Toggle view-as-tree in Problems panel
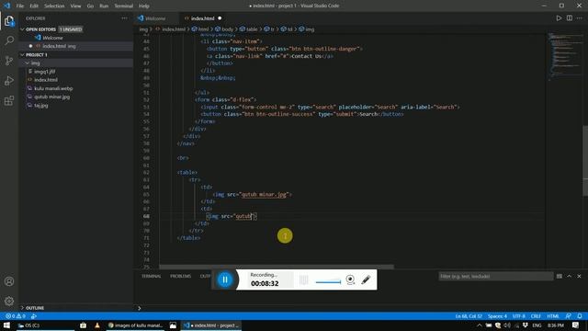Viewport: 588px width, 331px height. coord(560,276)
